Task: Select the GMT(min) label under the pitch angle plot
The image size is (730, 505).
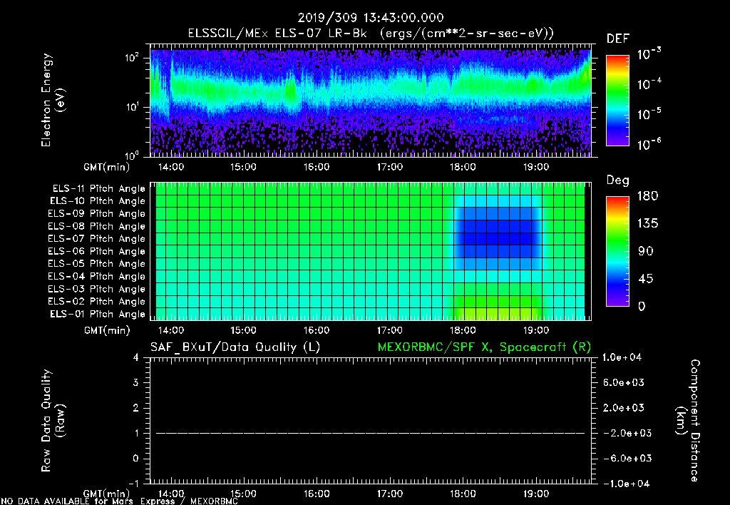Action: tap(107, 330)
